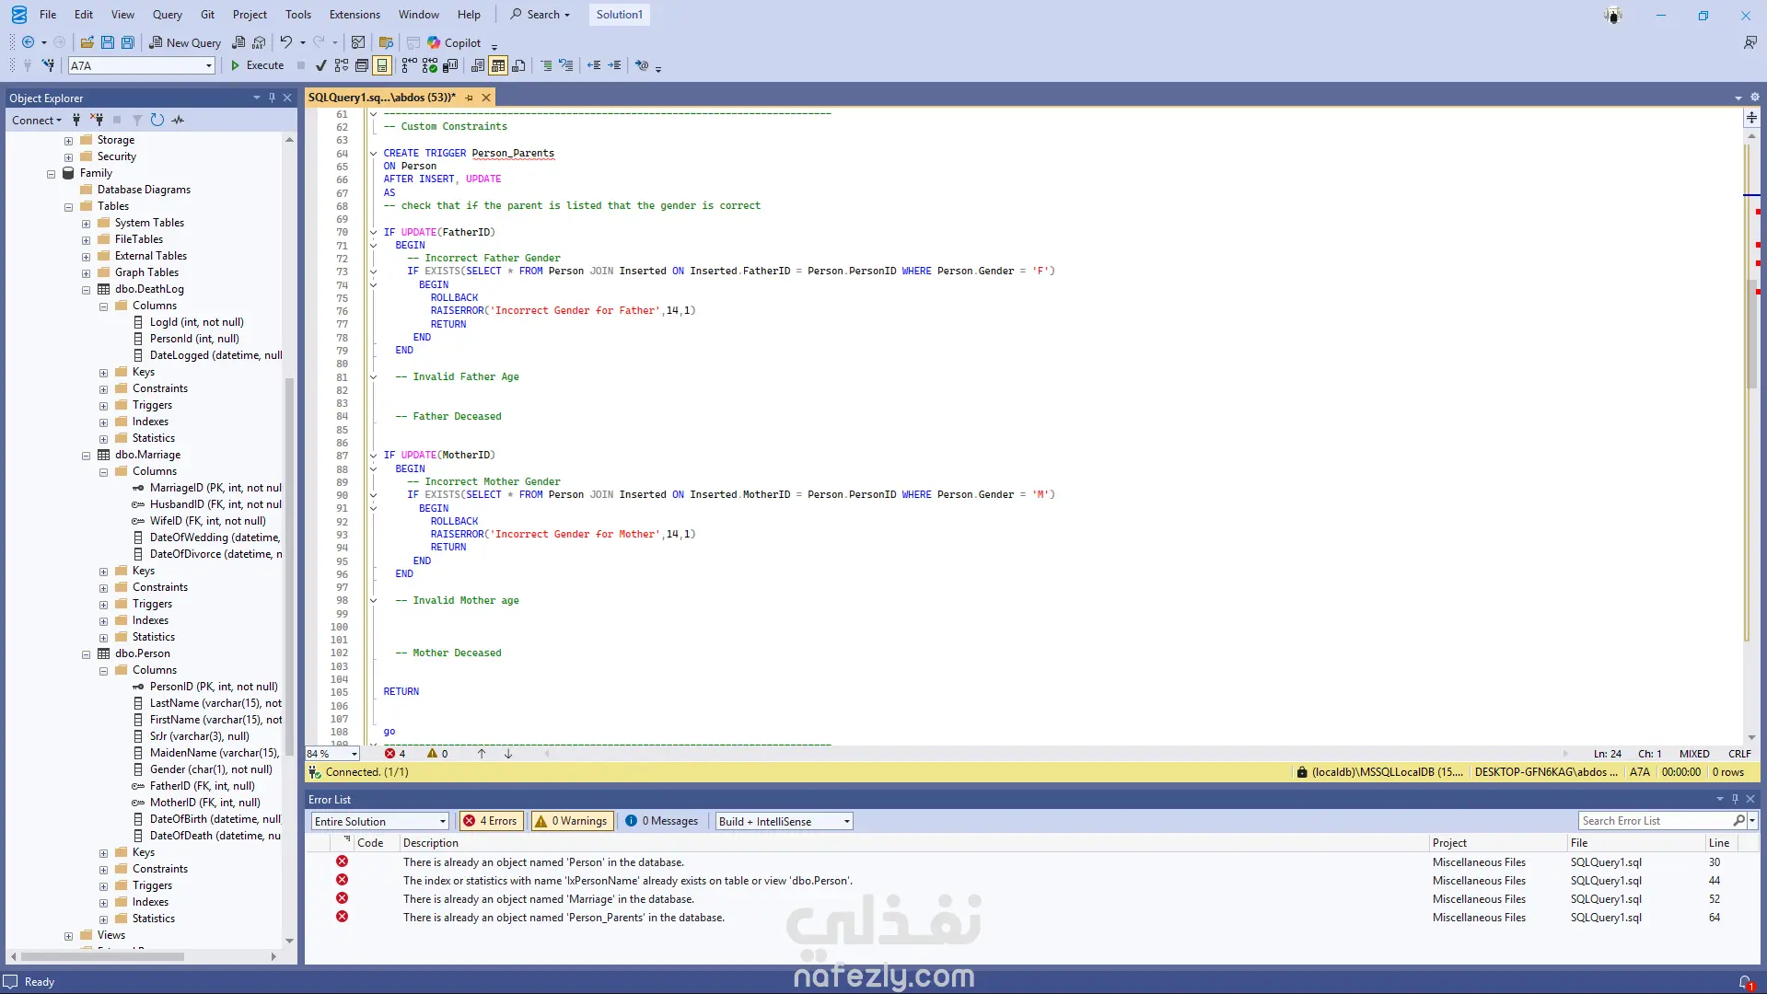Click the Include Live Query Statistics icon
The height and width of the screenshot is (994, 1767).
coord(430,65)
